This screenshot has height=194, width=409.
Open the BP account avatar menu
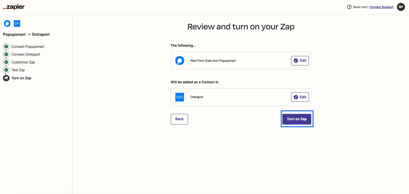(x=401, y=7)
